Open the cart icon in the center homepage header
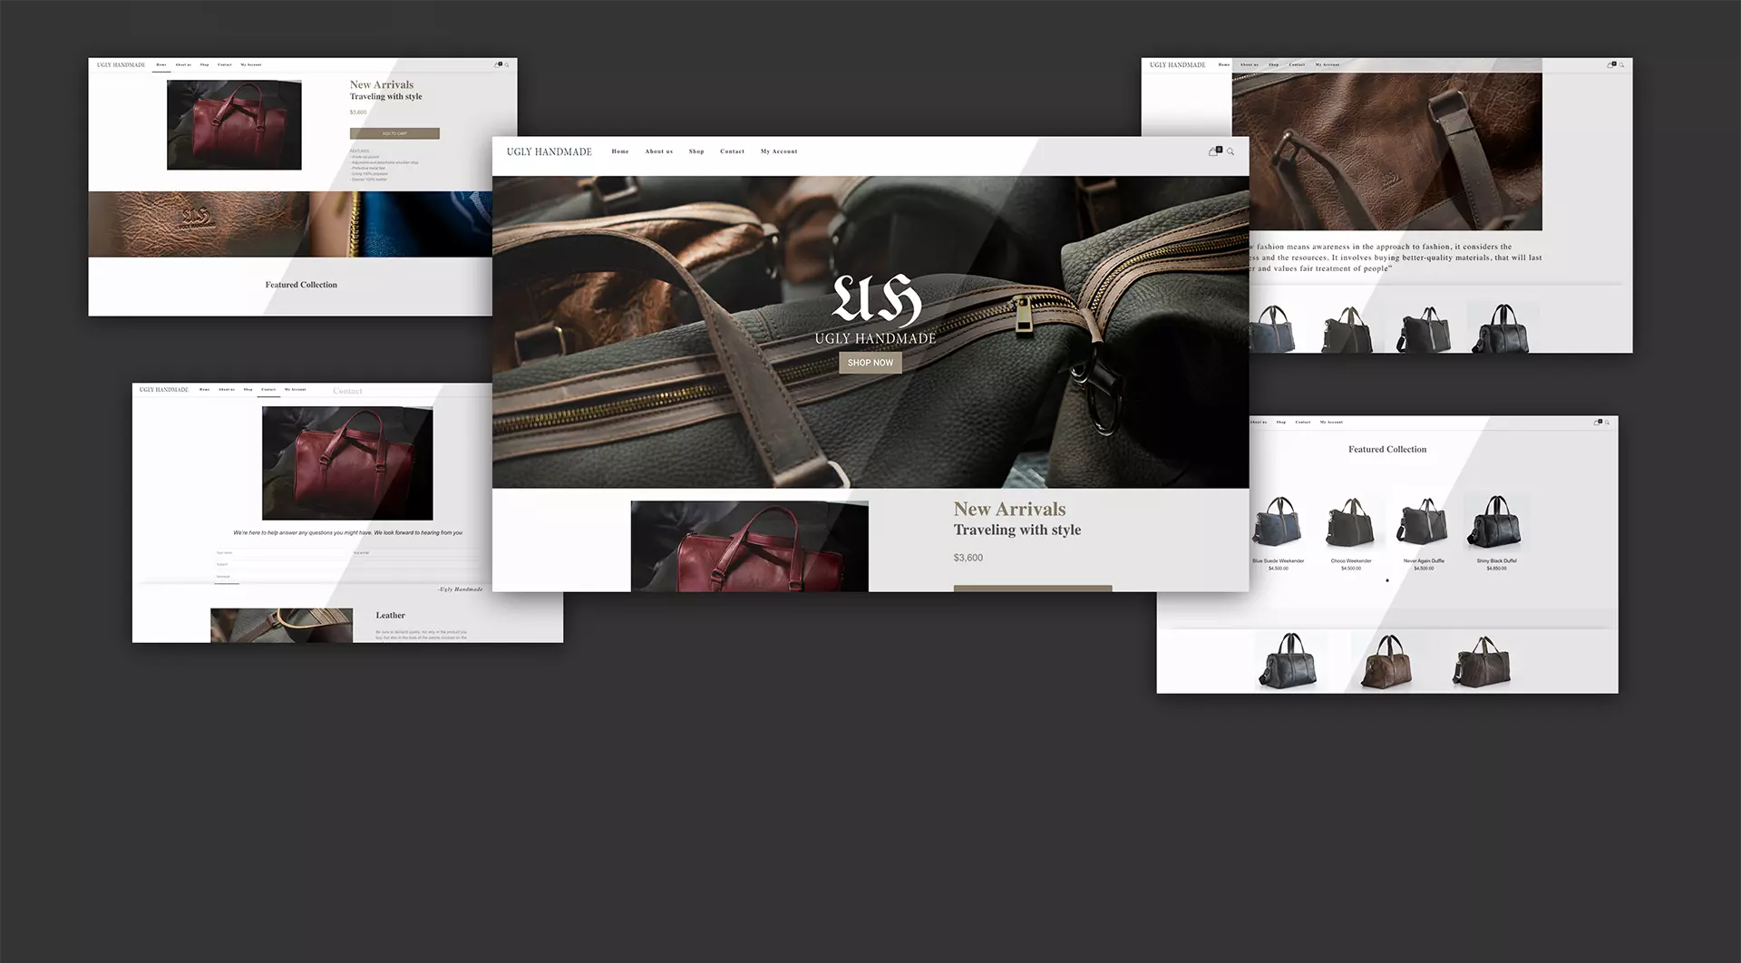 (x=1214, y=151)
